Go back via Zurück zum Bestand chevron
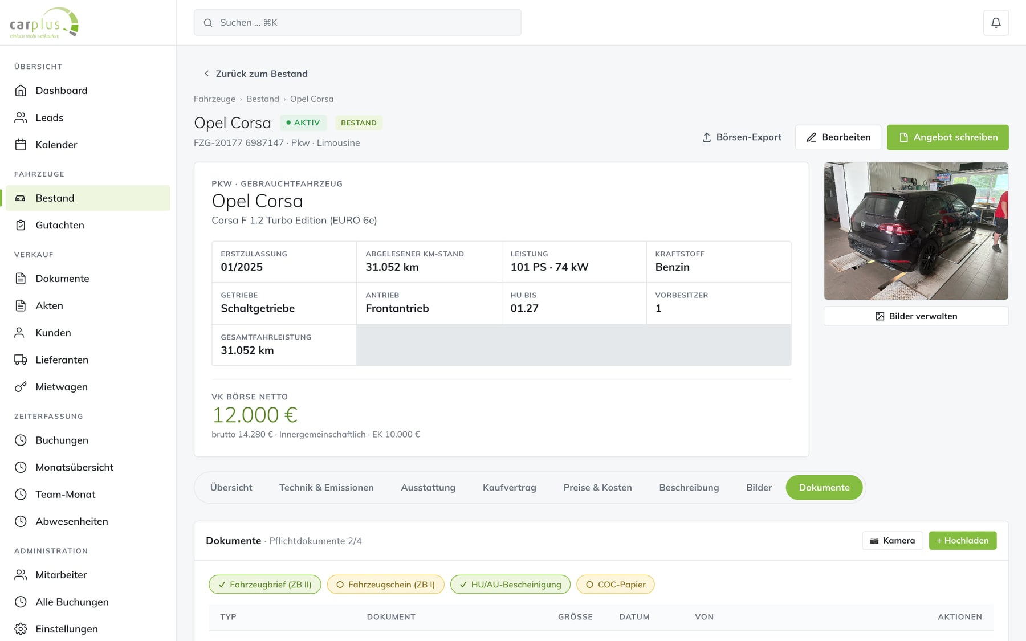Image resolution: width=1026 pixels, height=641 pixels. click(x=207, y=74)
